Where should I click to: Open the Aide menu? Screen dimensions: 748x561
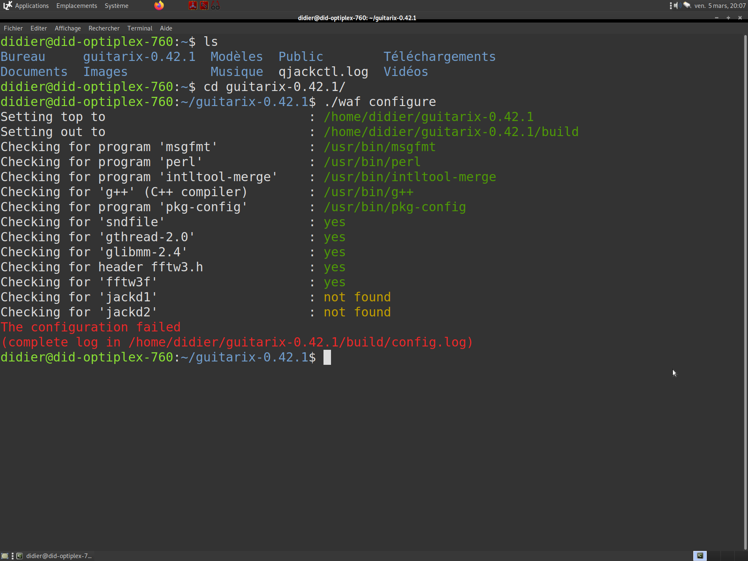coord(166,28)
